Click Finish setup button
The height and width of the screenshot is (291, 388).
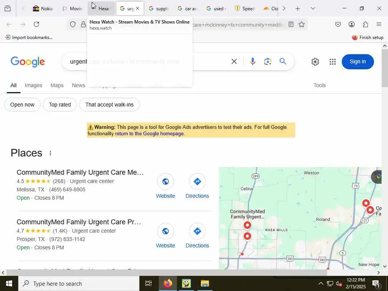(368, 38)
